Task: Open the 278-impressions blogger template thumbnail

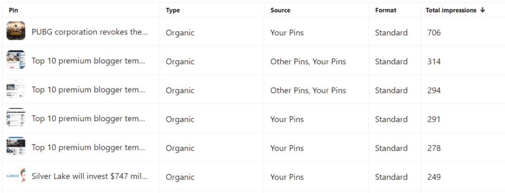Action: click(x=16, y=146)
